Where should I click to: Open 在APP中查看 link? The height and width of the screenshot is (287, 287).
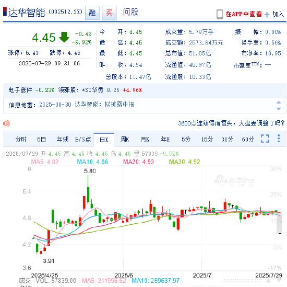click(x=244, y=14)
